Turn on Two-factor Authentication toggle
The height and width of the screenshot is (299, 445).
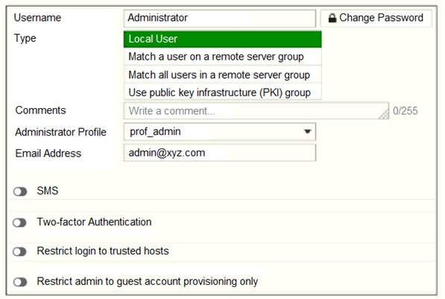[x=19, y=223]
